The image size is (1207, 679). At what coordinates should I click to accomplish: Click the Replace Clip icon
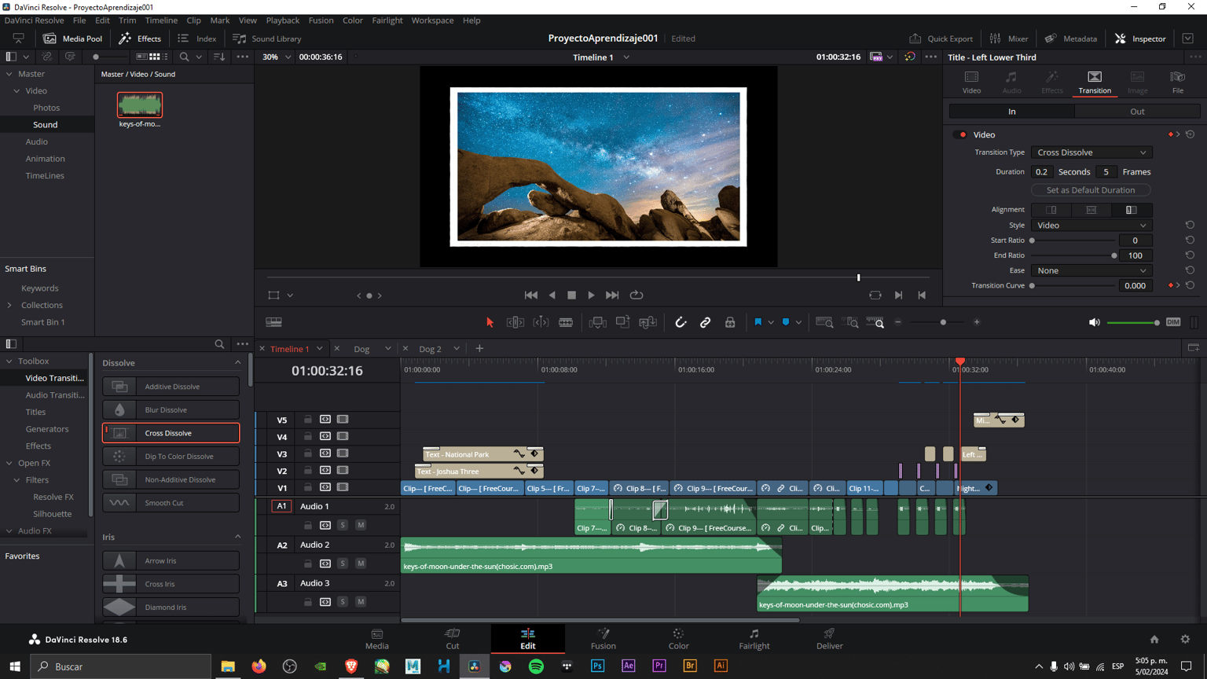pyautogui.click(x=648, y=322)
